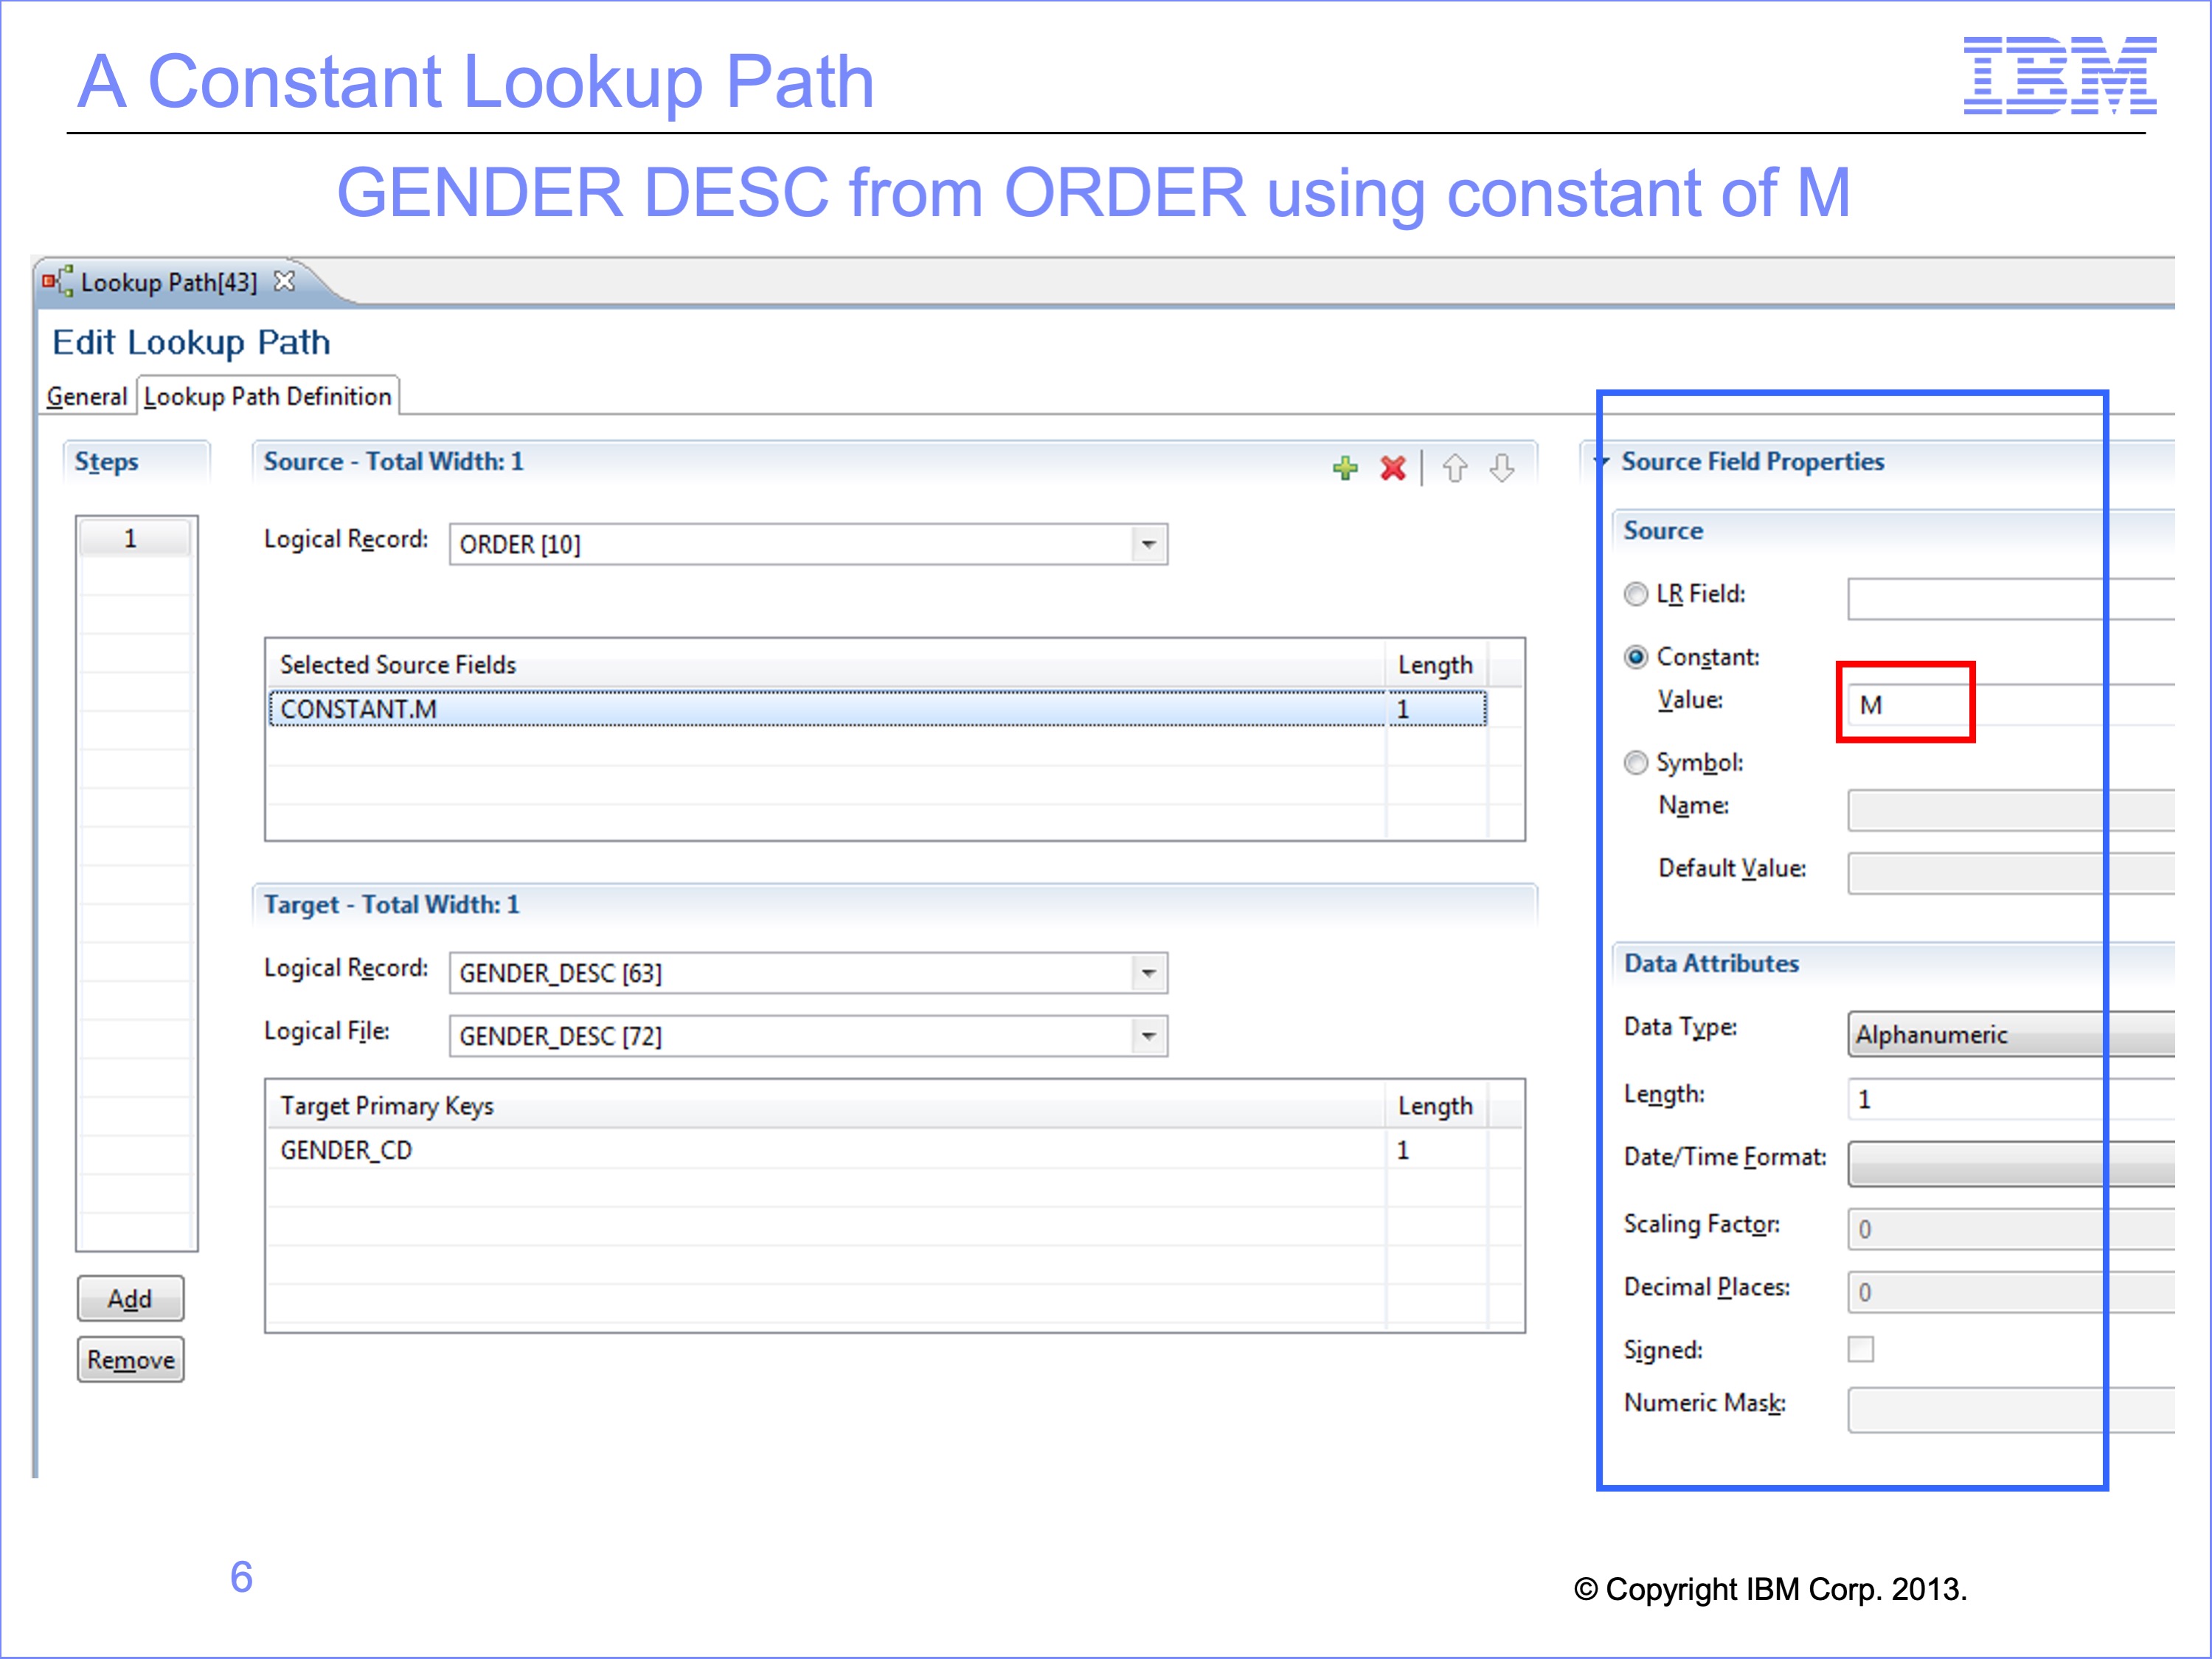Click the move down arrow icon
The width and height of the screenshot is (2212, 1659).
[x=1502, y=468]
